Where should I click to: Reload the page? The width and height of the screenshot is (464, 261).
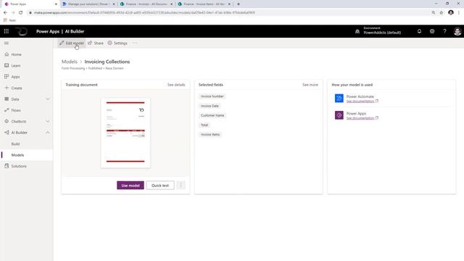tap(21, 13)
